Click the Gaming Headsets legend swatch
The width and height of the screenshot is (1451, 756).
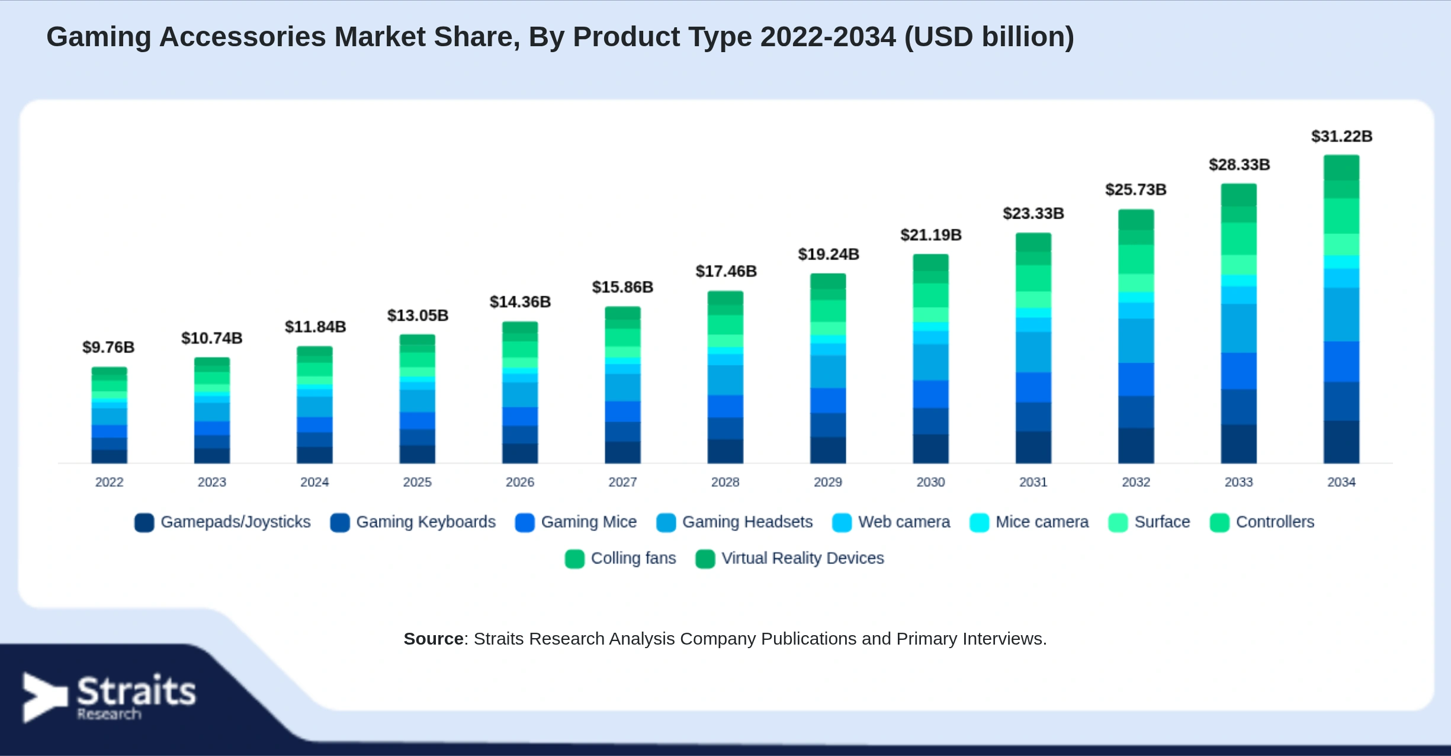click(666, 523)
